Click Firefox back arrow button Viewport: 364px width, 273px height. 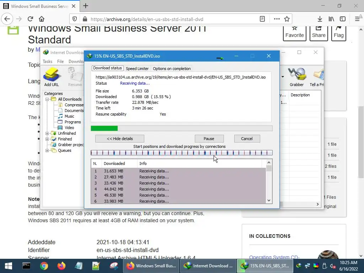click(7, 19)
